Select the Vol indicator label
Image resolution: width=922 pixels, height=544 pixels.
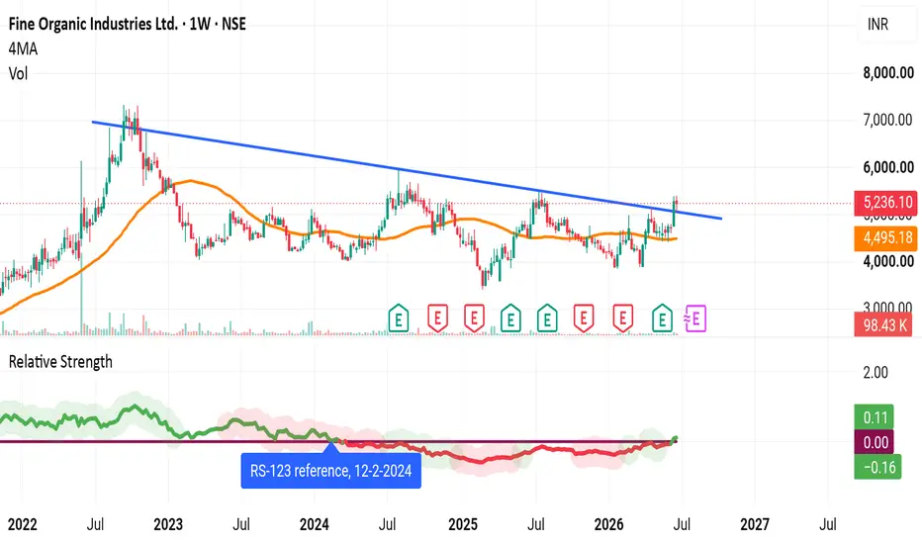tap(18, 73)
